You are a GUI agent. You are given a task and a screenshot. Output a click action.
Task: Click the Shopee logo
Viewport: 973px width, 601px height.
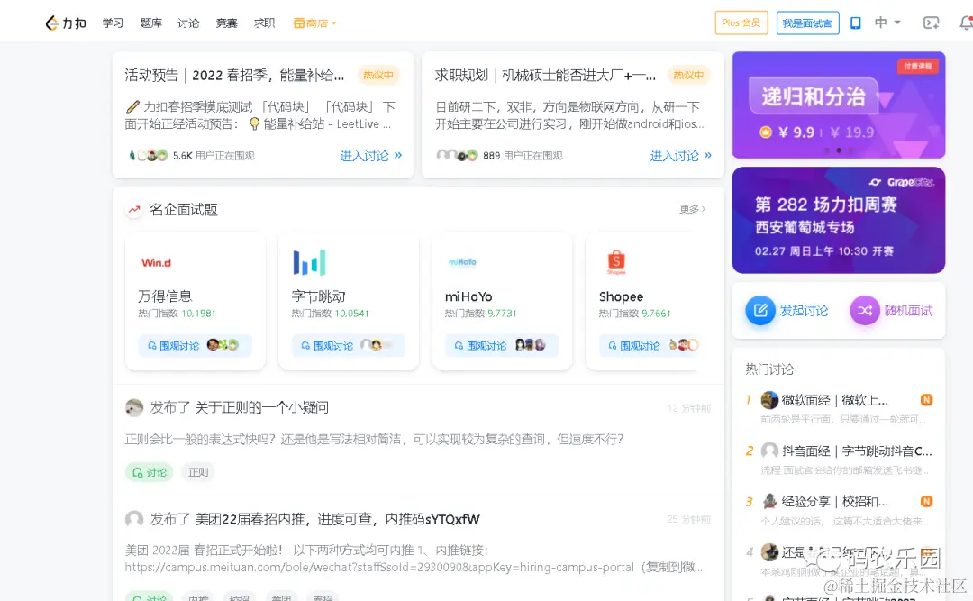click(x=616, y=261)
